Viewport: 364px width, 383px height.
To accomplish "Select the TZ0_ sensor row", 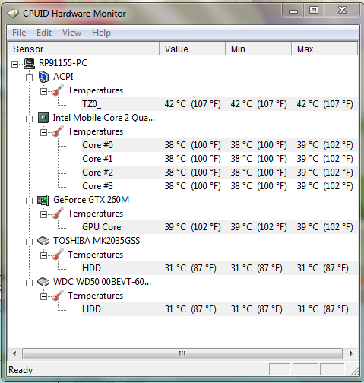I will [x=219, y=104].
